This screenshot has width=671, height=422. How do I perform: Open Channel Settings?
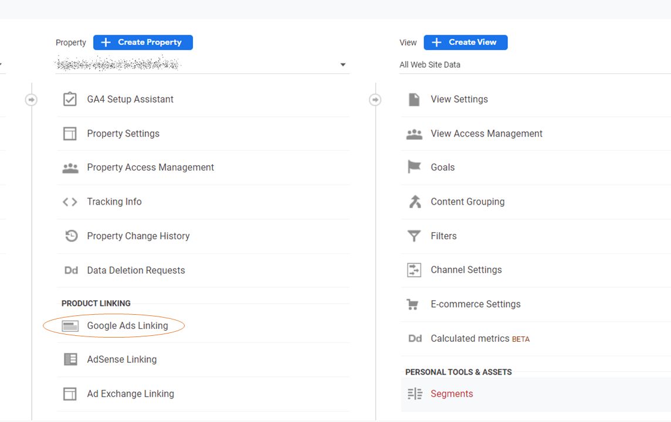(466, 270)
